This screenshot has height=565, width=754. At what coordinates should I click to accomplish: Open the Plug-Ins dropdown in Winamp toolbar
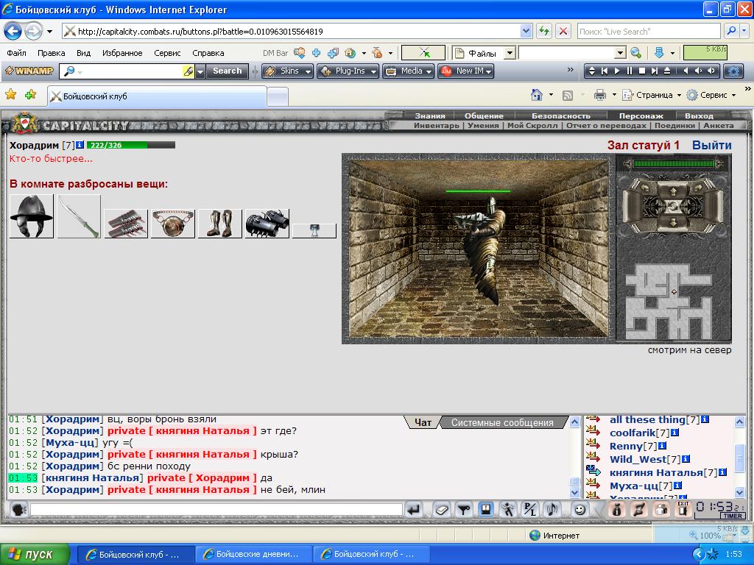(349, 71)
